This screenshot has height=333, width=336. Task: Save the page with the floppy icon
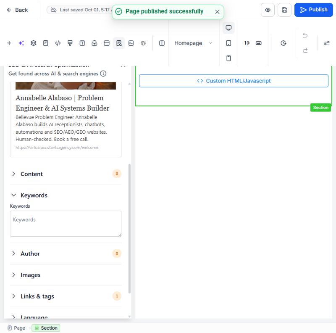coord(284,10)
